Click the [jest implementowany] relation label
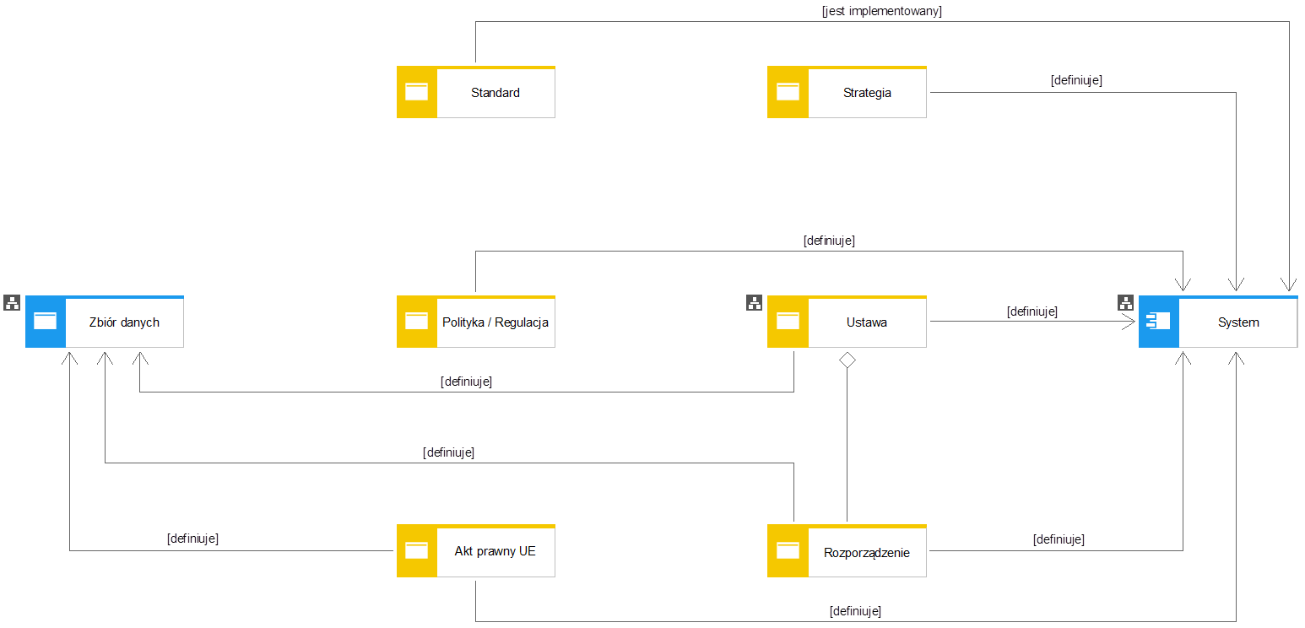 pyautogui.click(x=881, y=11)
